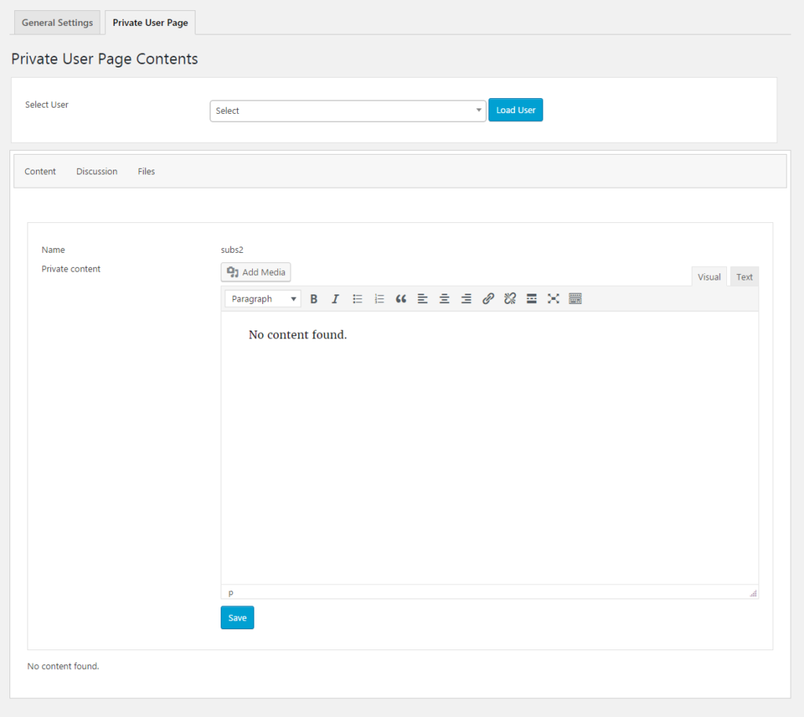Switch editor to Text mode
This screenshot has width=804, height=717.
point(744,276)
